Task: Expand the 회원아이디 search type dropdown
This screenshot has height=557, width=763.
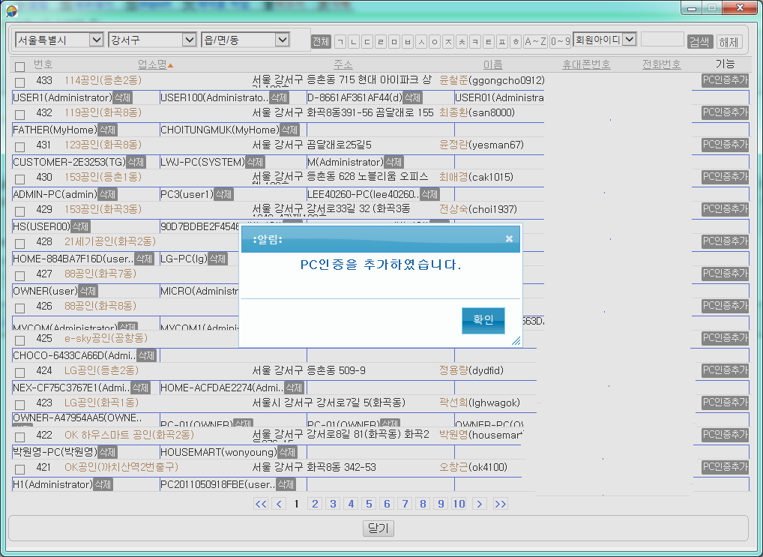Action: pos(604,39)
